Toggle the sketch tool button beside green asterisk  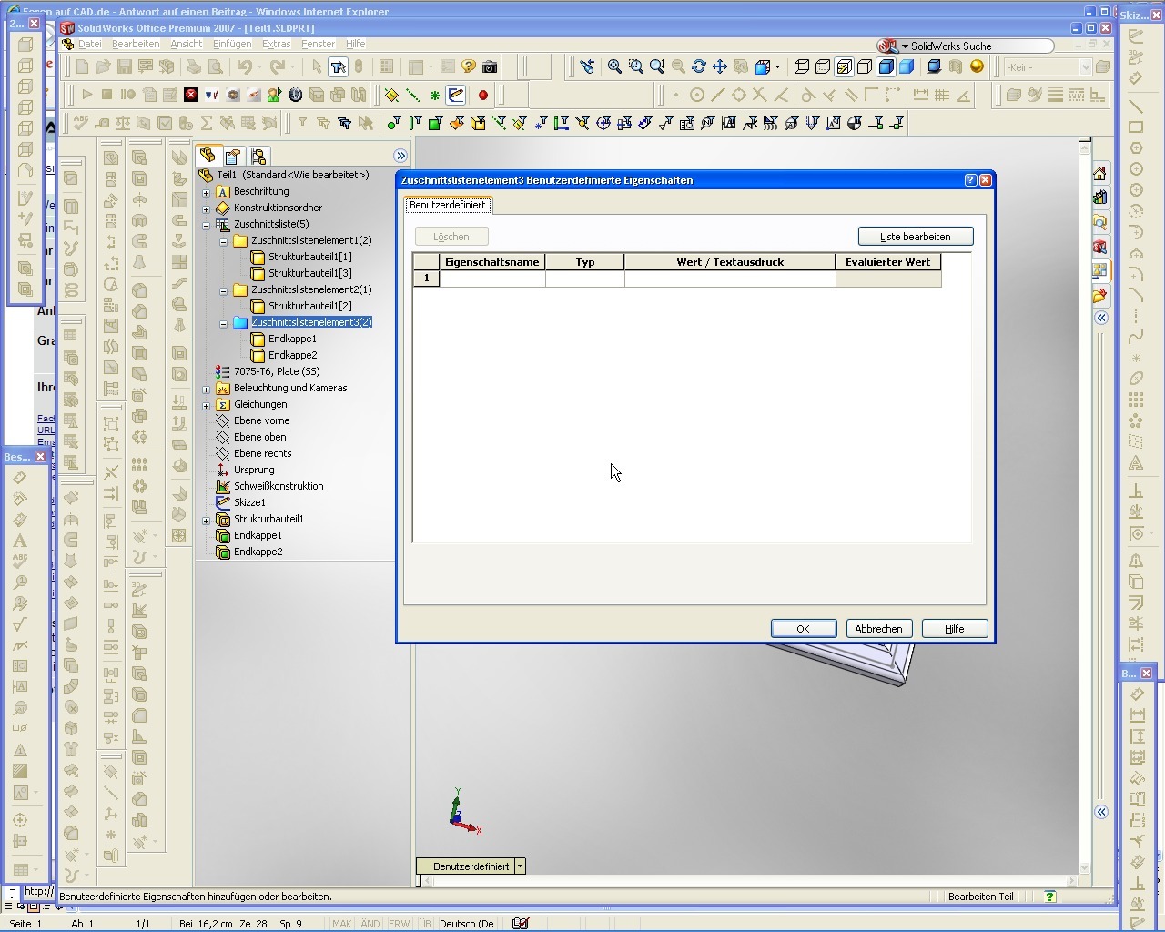pyautogui.click(x=455, y=95)
